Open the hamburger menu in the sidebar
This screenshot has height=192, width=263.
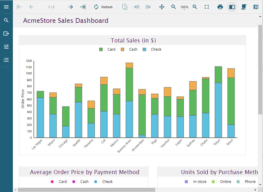(6, 7)
